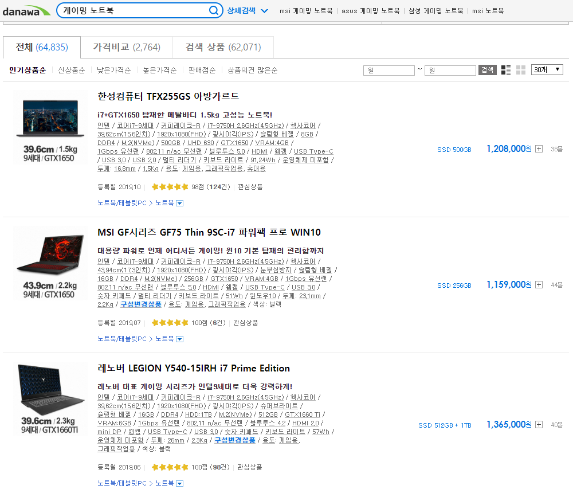
Task: Click the 1,159,000원 price link
Action: pyautogui.click(x=509, y=284)
